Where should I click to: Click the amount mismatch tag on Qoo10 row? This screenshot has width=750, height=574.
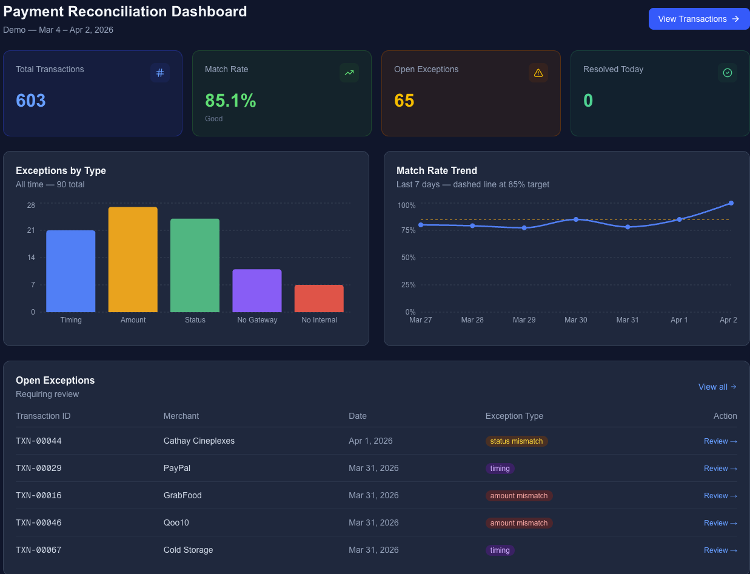(x=519, y=523)
